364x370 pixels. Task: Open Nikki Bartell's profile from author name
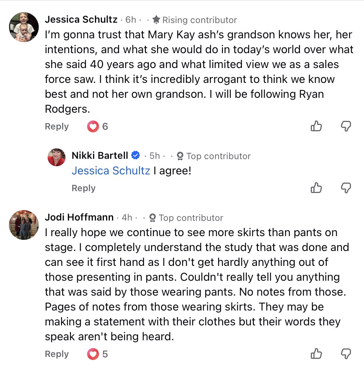point(100,155)
